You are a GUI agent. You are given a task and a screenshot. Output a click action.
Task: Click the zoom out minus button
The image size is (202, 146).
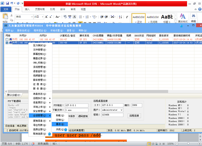click(177, 144)
